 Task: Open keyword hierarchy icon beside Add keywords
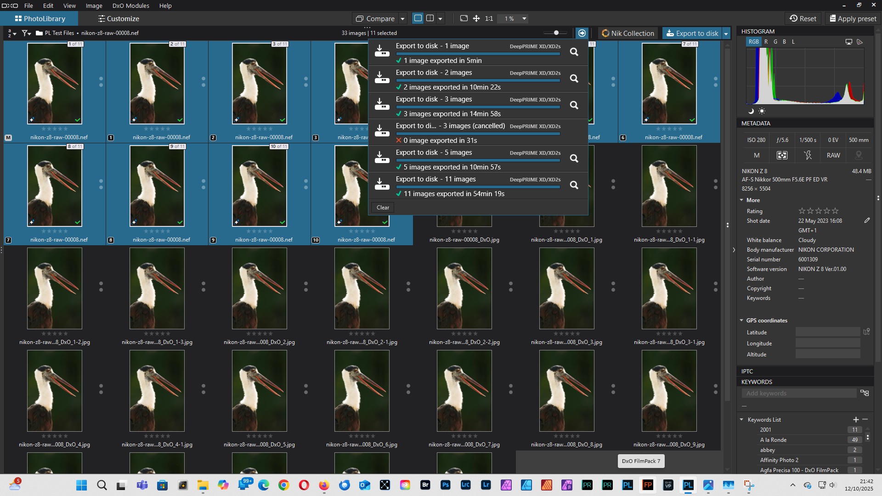pyautogui.click(x=865, y=393)
